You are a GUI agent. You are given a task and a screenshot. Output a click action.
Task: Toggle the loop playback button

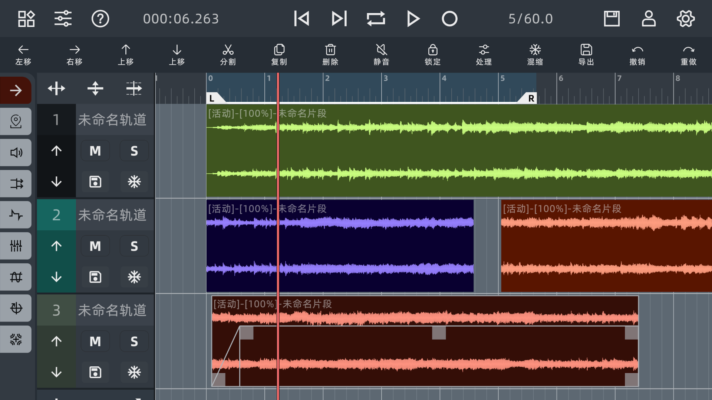(x=376, y=19)
